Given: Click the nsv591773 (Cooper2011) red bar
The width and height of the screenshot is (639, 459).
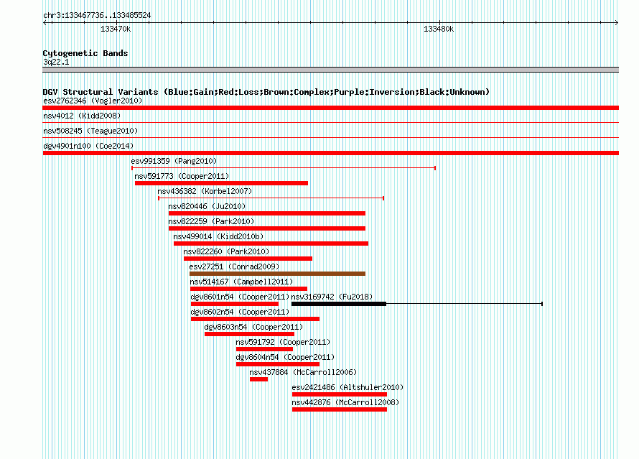Looking at the screenshot, I should pos(221,183).
